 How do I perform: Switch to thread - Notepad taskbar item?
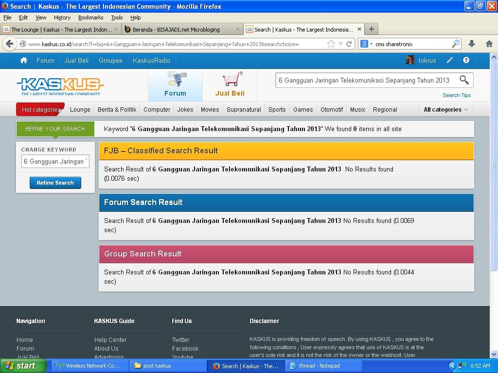click(324, 366)
